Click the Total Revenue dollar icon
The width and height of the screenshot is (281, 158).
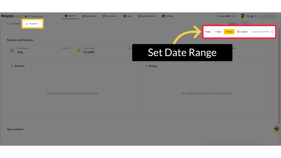tap(12, 51)
